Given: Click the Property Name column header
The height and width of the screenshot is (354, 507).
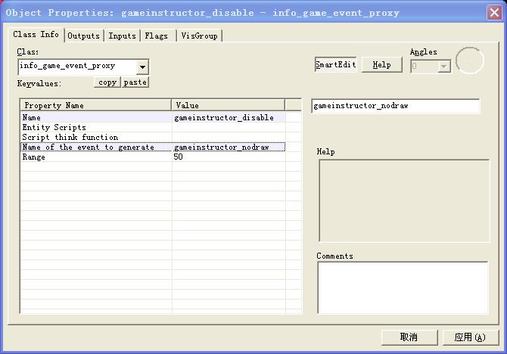Looking at the screenshot, I should click(95, 105).
